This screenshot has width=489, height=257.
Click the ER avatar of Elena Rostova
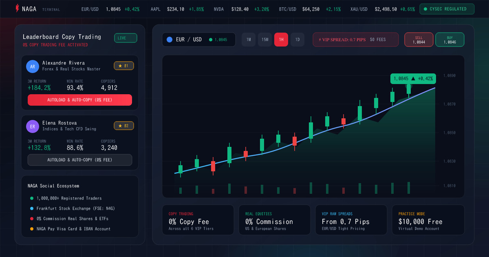(x=33, y=126)
